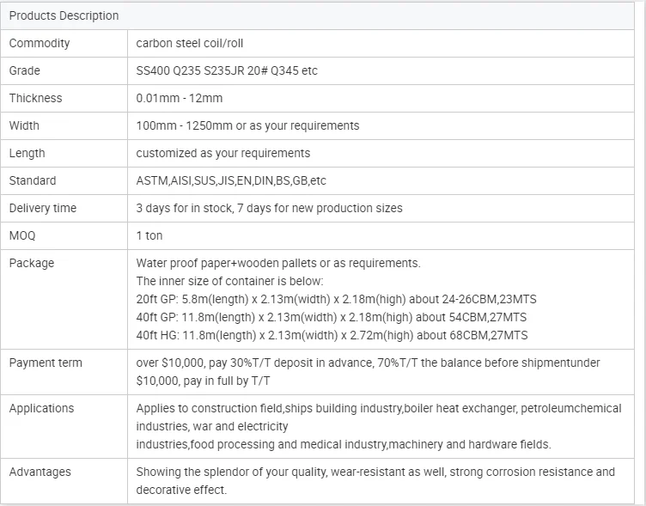Click the ASTM,AISI,SUS standards list
Screen dimensions: 646x506
click(231, 181)
